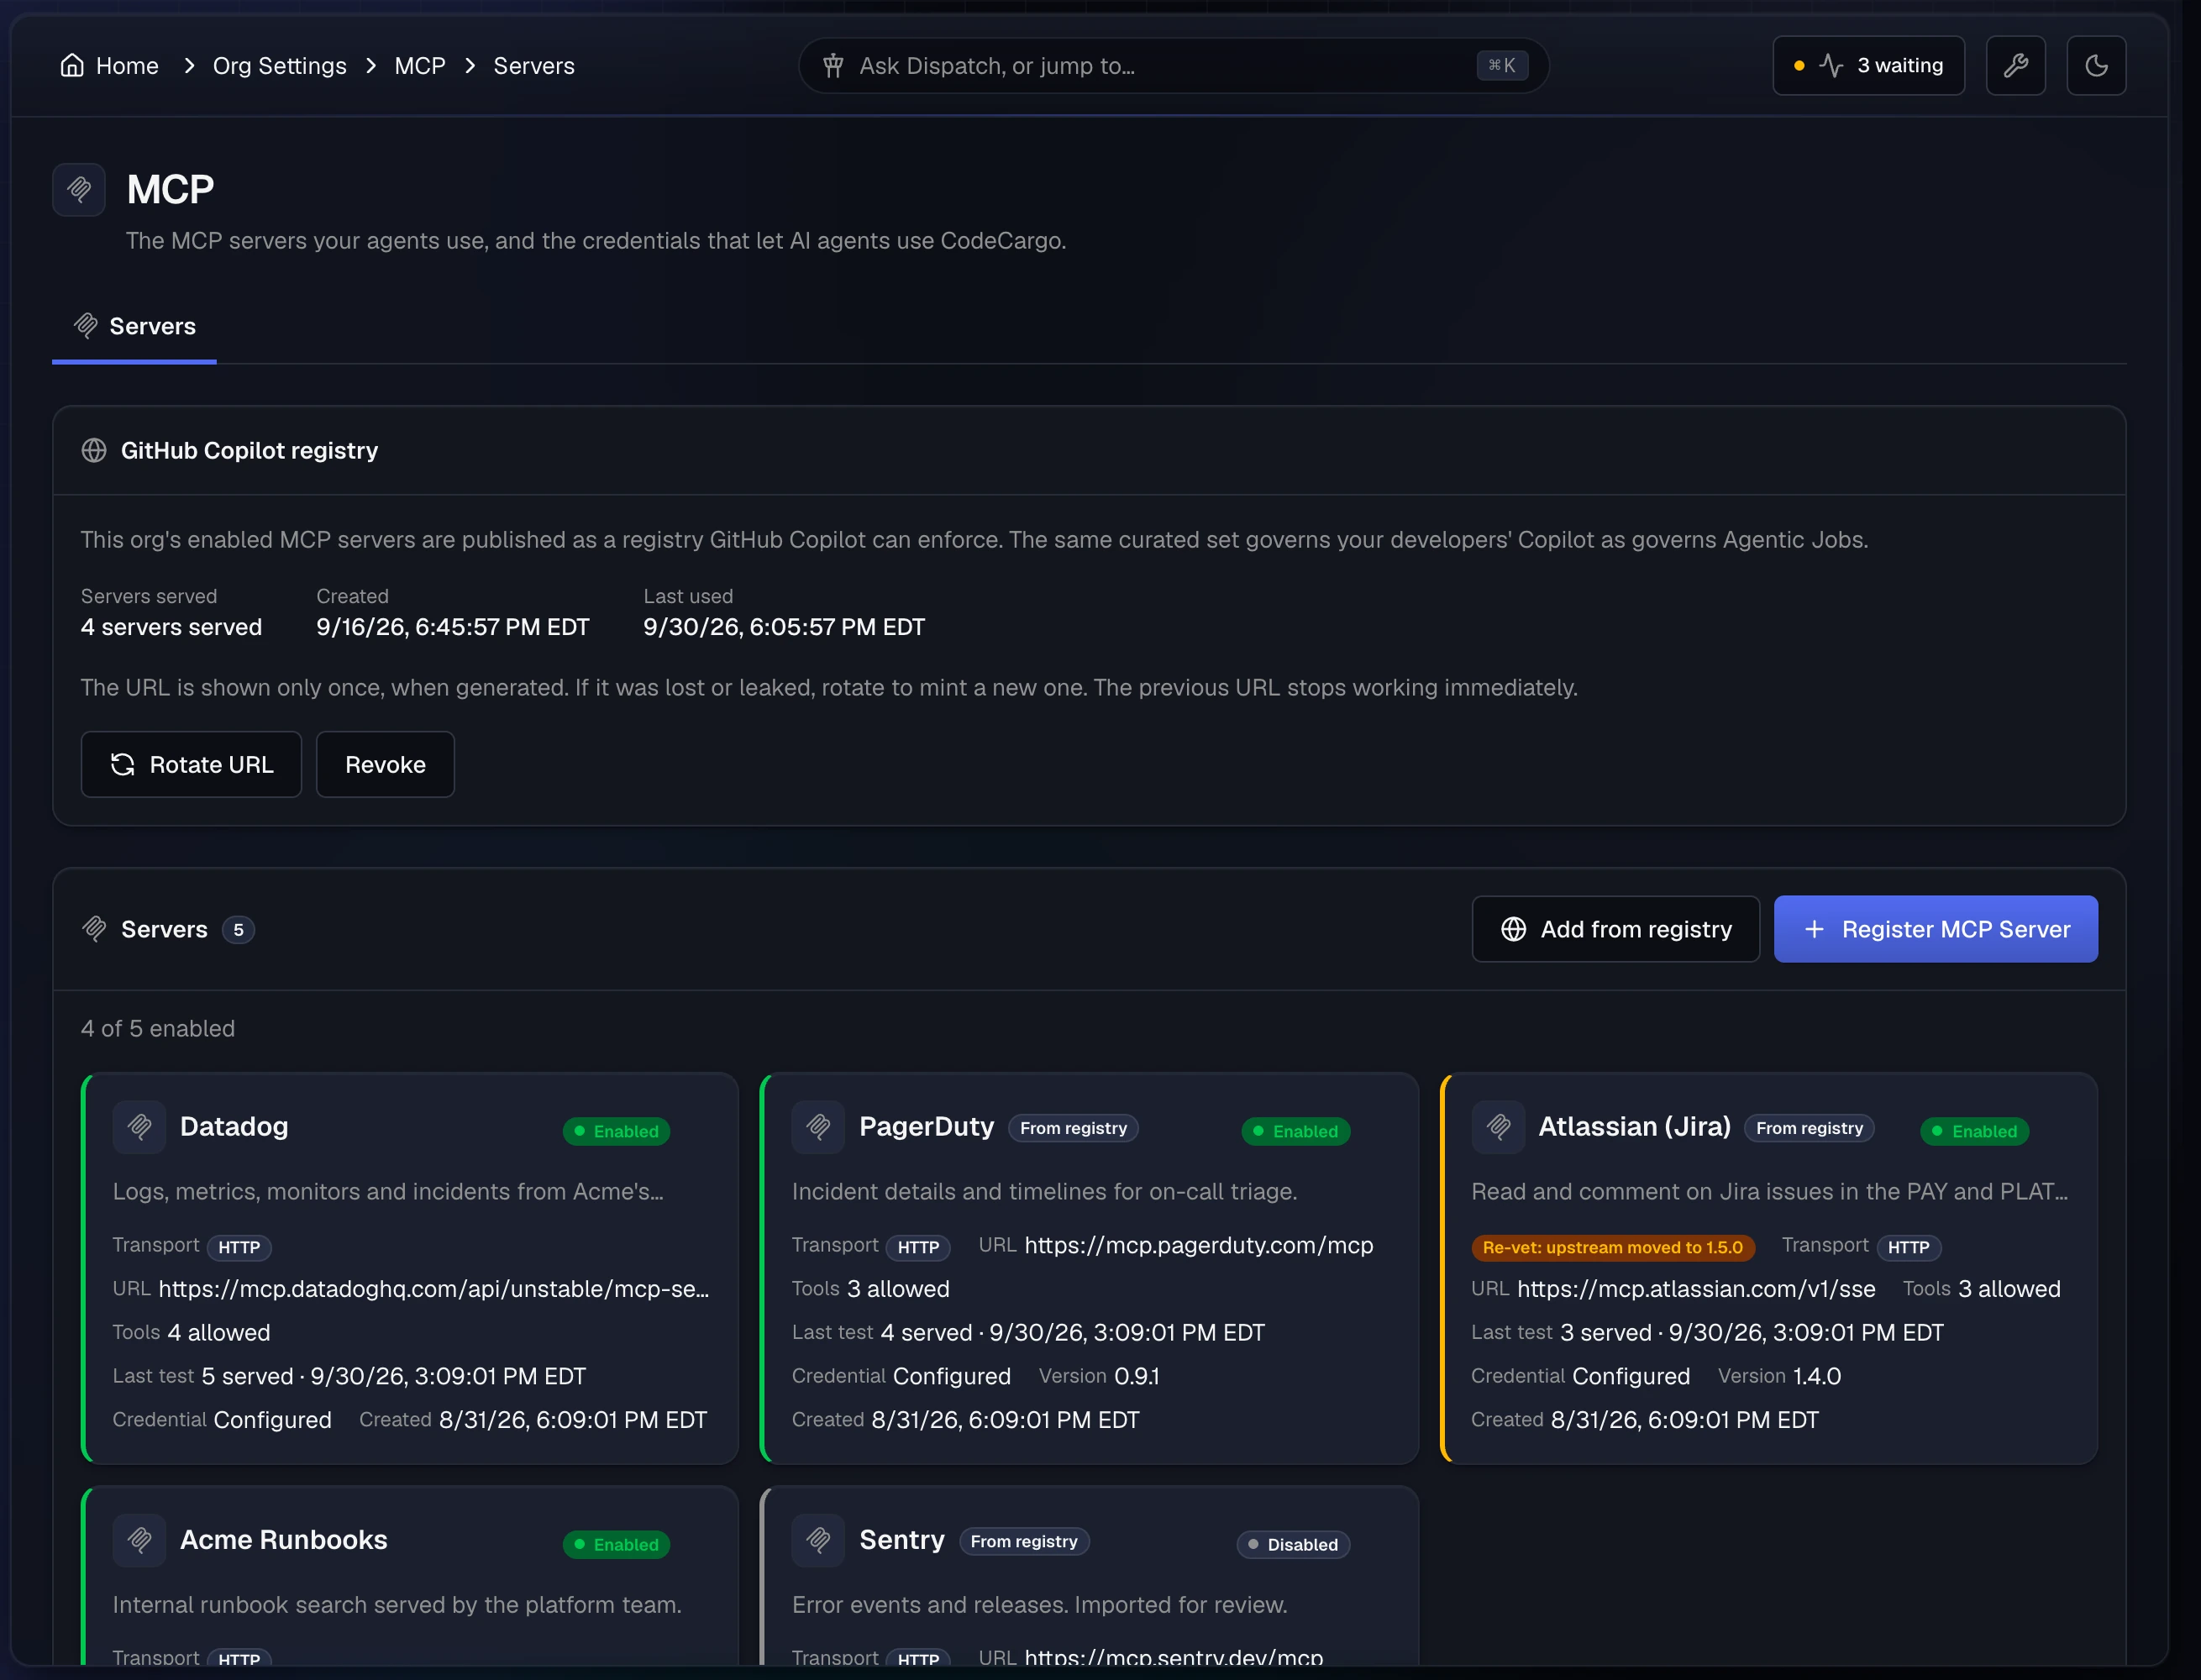Viewport: 2201px width, 1680px height.
Task: Click Register MCP Server button
Action: [1935, 929]
